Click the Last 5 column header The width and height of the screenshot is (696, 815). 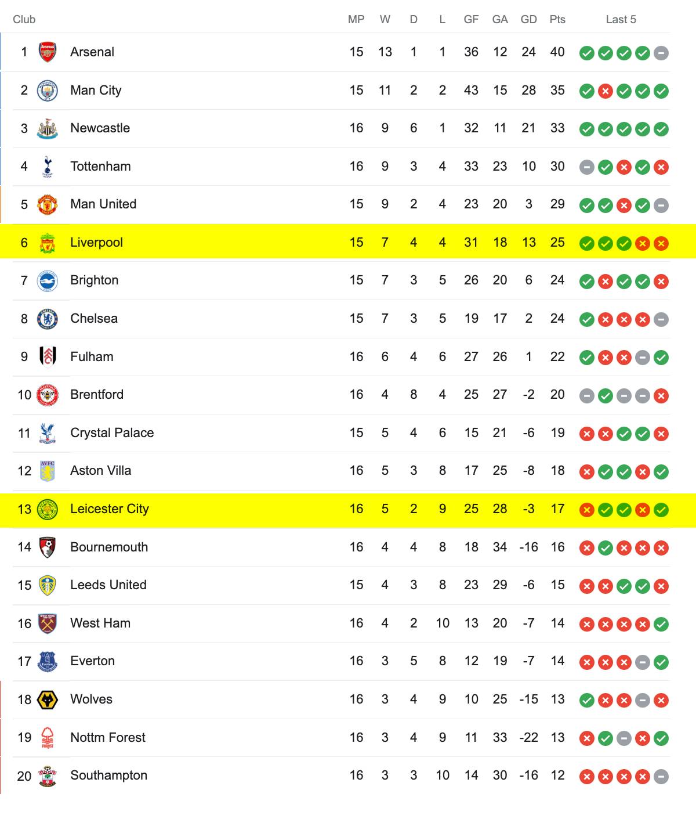click(x=621, y=19)
